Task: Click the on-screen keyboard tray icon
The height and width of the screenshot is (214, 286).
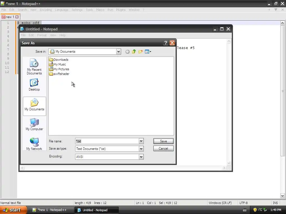Action: [x=245, y=210]
